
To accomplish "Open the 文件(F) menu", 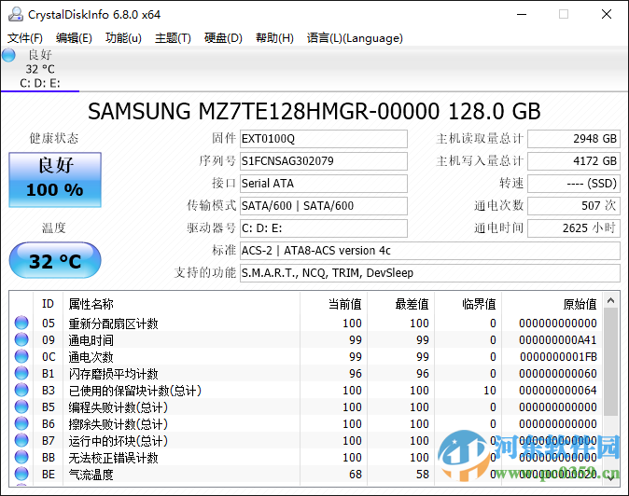I will [x=25, y=38].
